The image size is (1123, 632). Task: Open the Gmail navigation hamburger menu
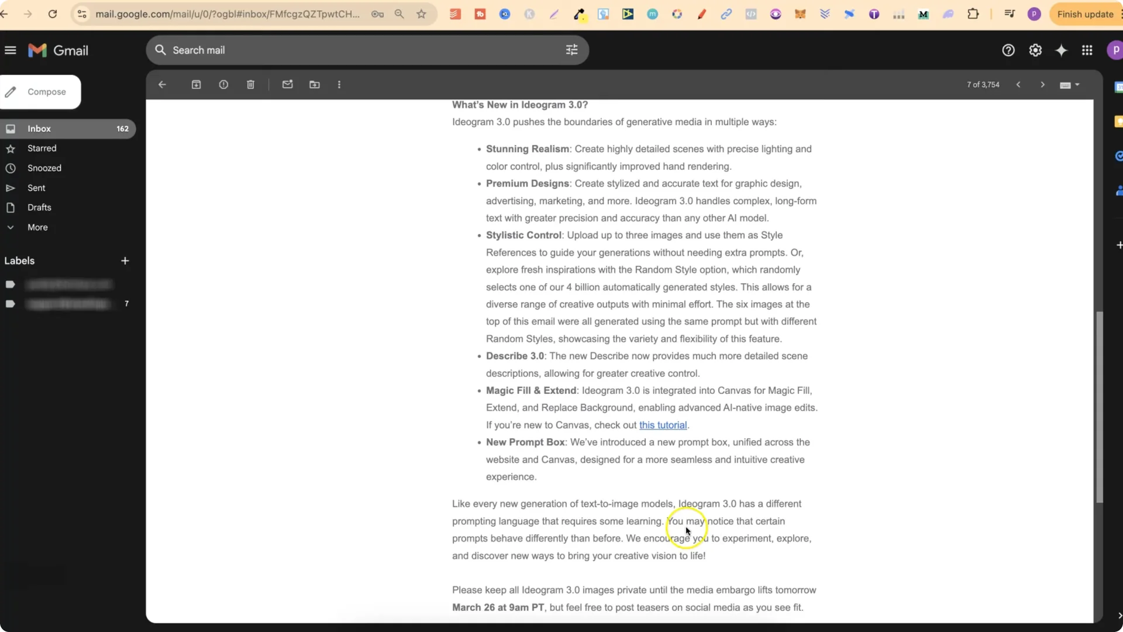[10, 50]
